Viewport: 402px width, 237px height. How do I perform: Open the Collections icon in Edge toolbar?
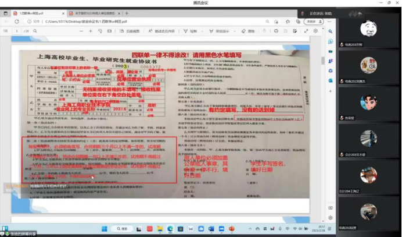point(298,22)
